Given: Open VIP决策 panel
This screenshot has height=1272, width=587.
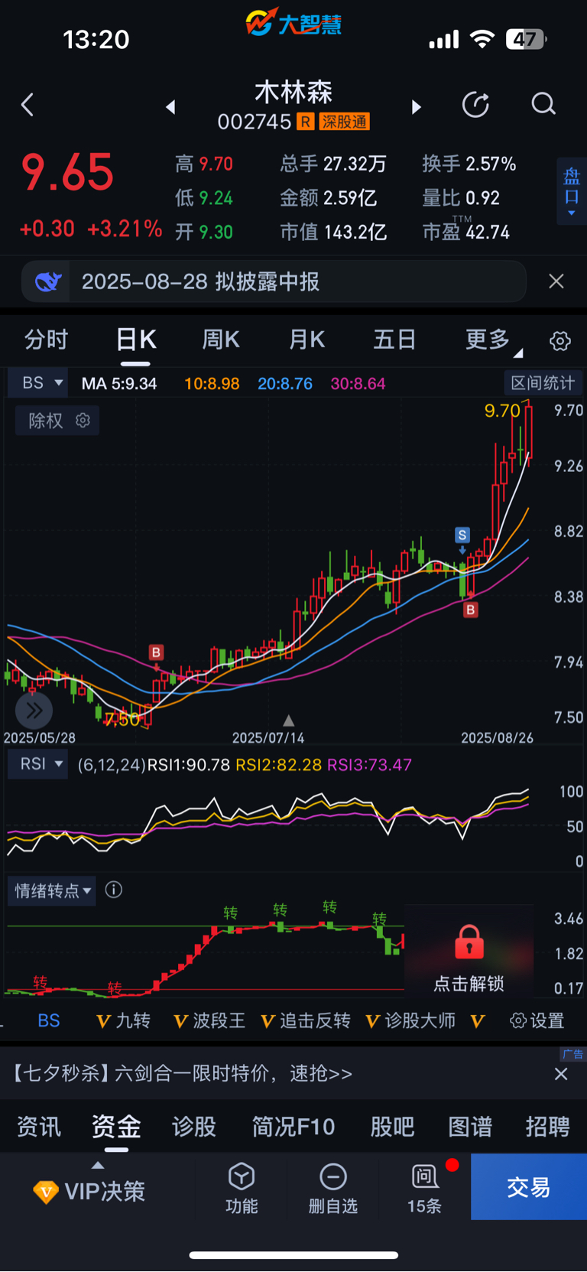Looking at the screenshot, I should (89, 1191).
